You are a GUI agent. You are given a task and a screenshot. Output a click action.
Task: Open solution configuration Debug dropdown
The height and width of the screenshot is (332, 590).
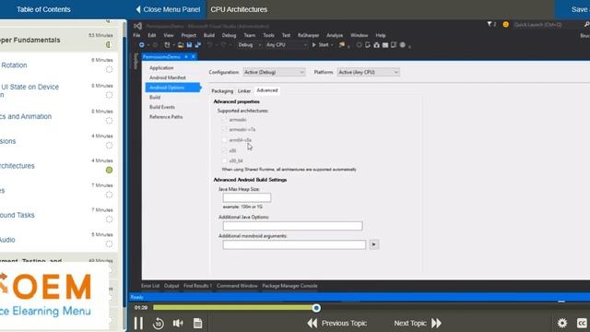249,45
